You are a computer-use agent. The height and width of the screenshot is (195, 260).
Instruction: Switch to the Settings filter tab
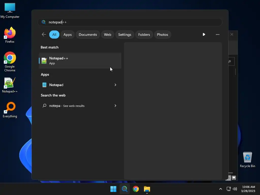(124, 35)
